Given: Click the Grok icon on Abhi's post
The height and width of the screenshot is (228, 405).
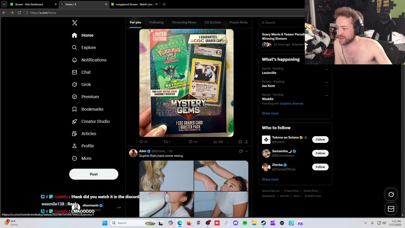Looking at the screenshot, I should click(x=241, y=151).
